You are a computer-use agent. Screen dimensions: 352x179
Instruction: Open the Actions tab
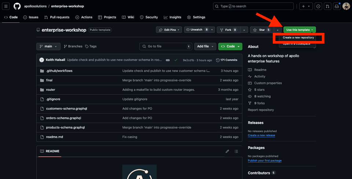[84, 17]
